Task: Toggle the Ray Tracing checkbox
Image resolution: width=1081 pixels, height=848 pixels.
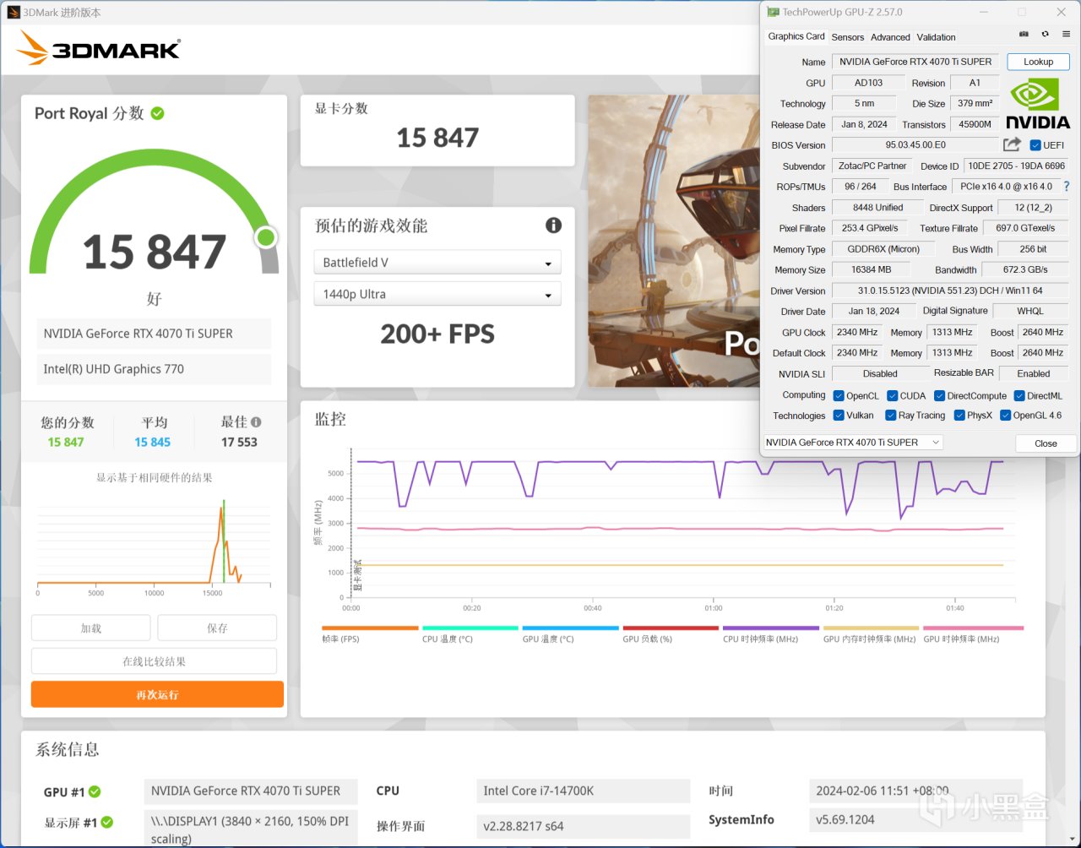Action: tap(890, 416)
